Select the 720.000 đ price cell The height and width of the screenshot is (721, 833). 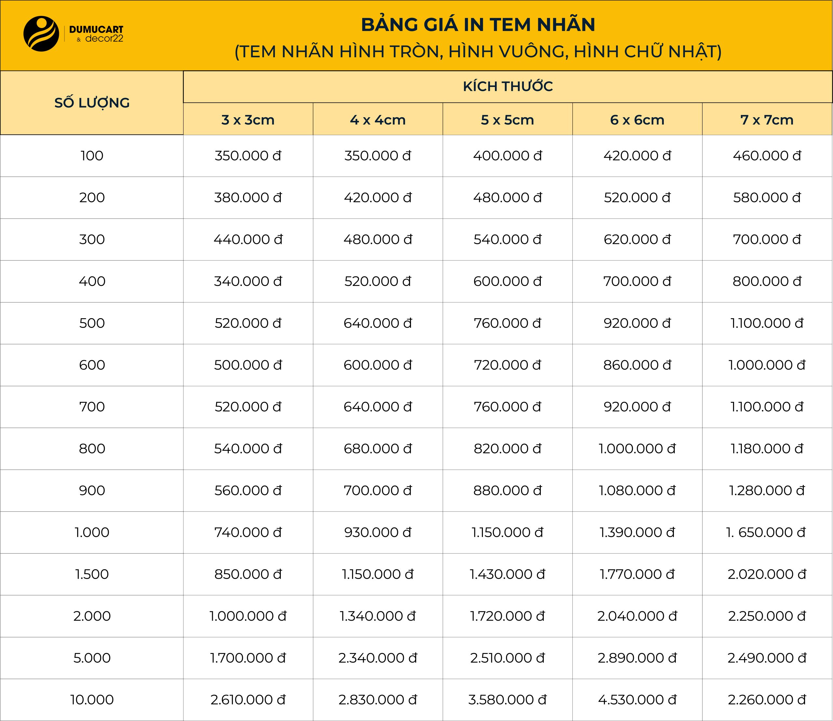(507, 365)
